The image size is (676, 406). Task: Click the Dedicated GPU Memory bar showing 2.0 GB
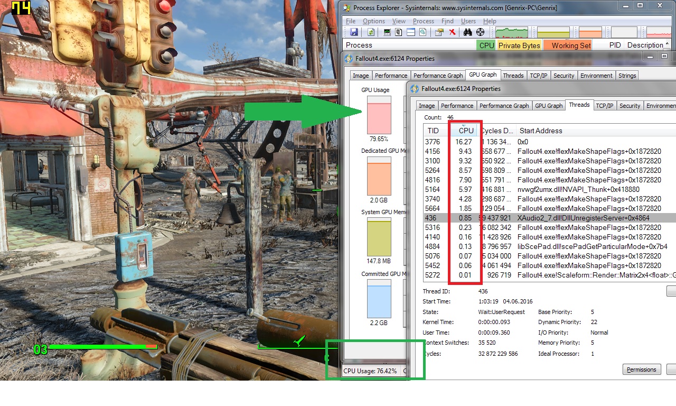[x=379, y=176]
